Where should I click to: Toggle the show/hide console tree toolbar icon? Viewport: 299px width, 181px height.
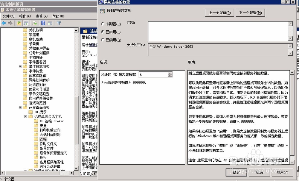tap(26, 23)
